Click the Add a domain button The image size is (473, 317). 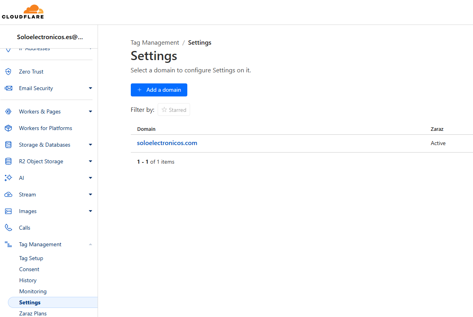(x=159, y=90)
